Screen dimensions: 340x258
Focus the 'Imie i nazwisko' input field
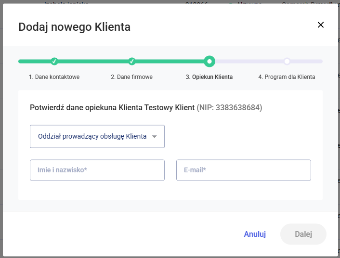click(97, 170)
